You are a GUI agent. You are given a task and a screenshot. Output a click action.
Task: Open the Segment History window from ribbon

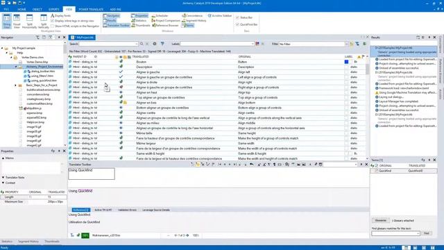pyautogui.click(x=194, y=20)
